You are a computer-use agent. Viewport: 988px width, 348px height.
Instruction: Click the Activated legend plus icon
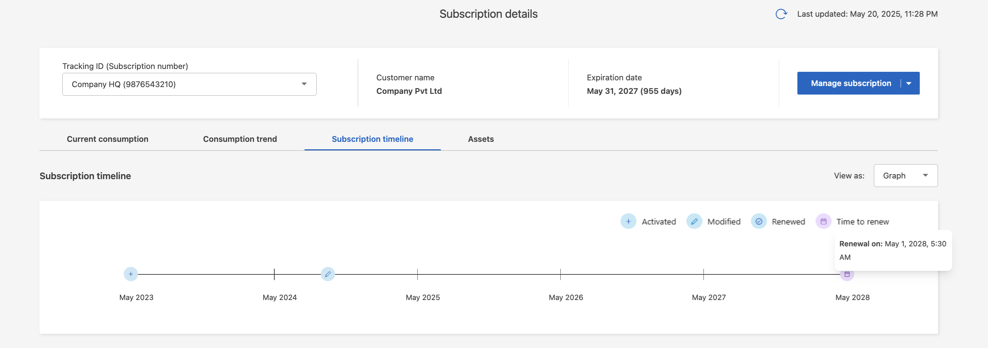tap(628, 221)
